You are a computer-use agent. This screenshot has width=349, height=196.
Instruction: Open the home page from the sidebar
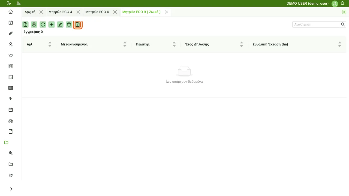click(11, 12)
